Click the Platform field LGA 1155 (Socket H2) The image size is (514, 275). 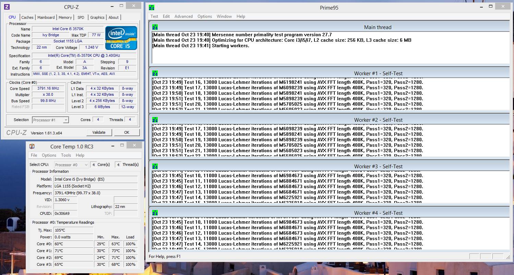tap(96, 186)
